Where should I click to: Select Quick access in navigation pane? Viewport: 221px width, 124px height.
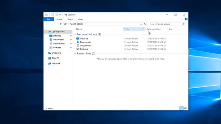click(x=58, y=32)
